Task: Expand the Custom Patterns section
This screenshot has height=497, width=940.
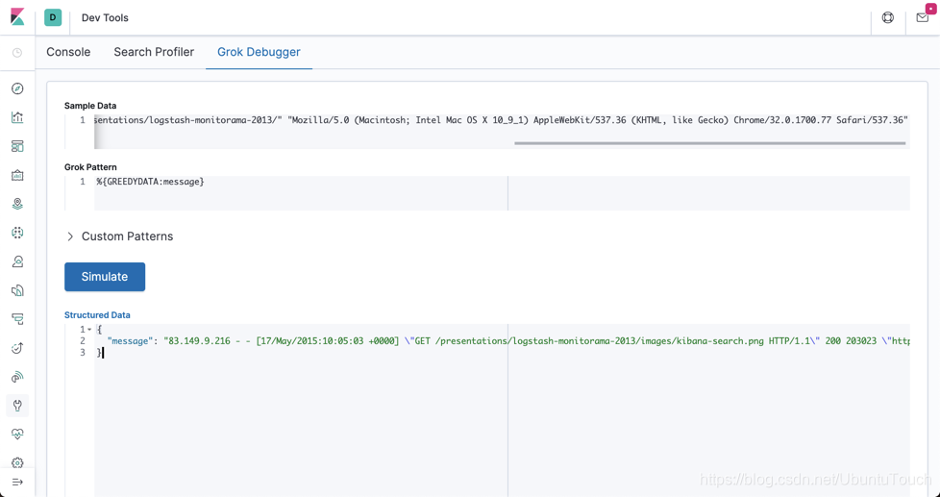Action: coord(119,236)
